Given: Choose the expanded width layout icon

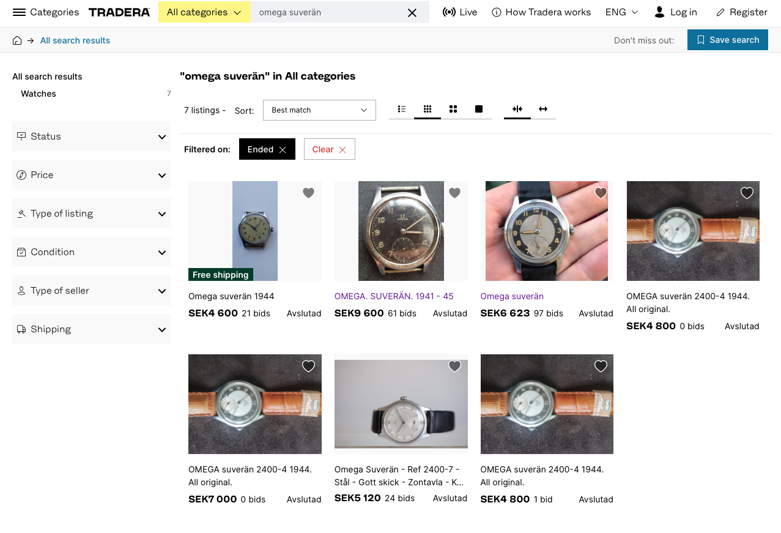Looking at the screenshot, I should pyautogui.click(x=543, y=109).
